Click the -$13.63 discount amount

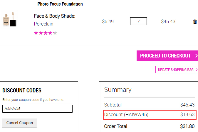[x=187, y=114]
